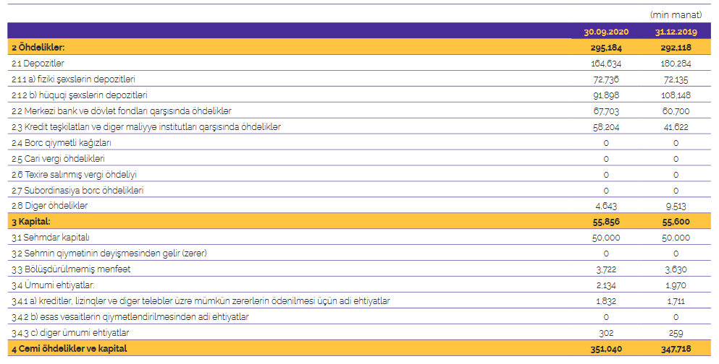
Task: Select the value 3,722 for Bölüşdürülməmiş mənfəət
Action: tap(606, 269)
